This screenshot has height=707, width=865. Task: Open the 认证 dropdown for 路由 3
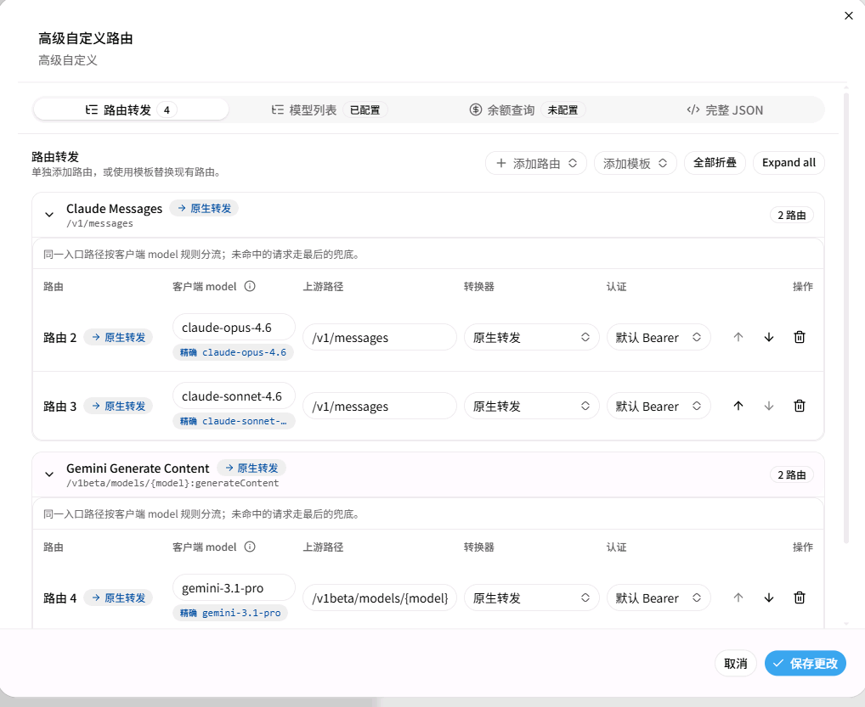click(x=659, y=407)
